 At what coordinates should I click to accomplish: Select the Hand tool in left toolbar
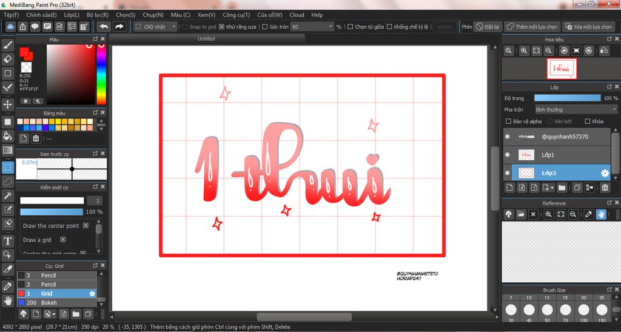coord(7,300)
